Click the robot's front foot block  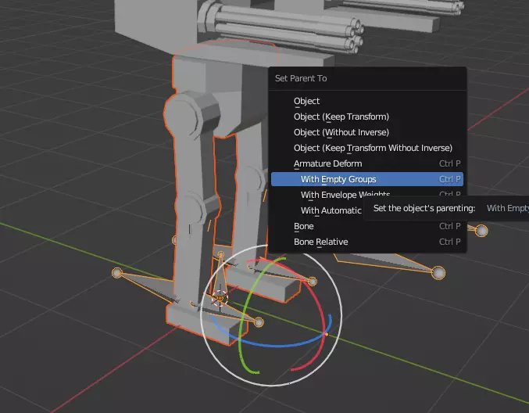tap(184, 320)
